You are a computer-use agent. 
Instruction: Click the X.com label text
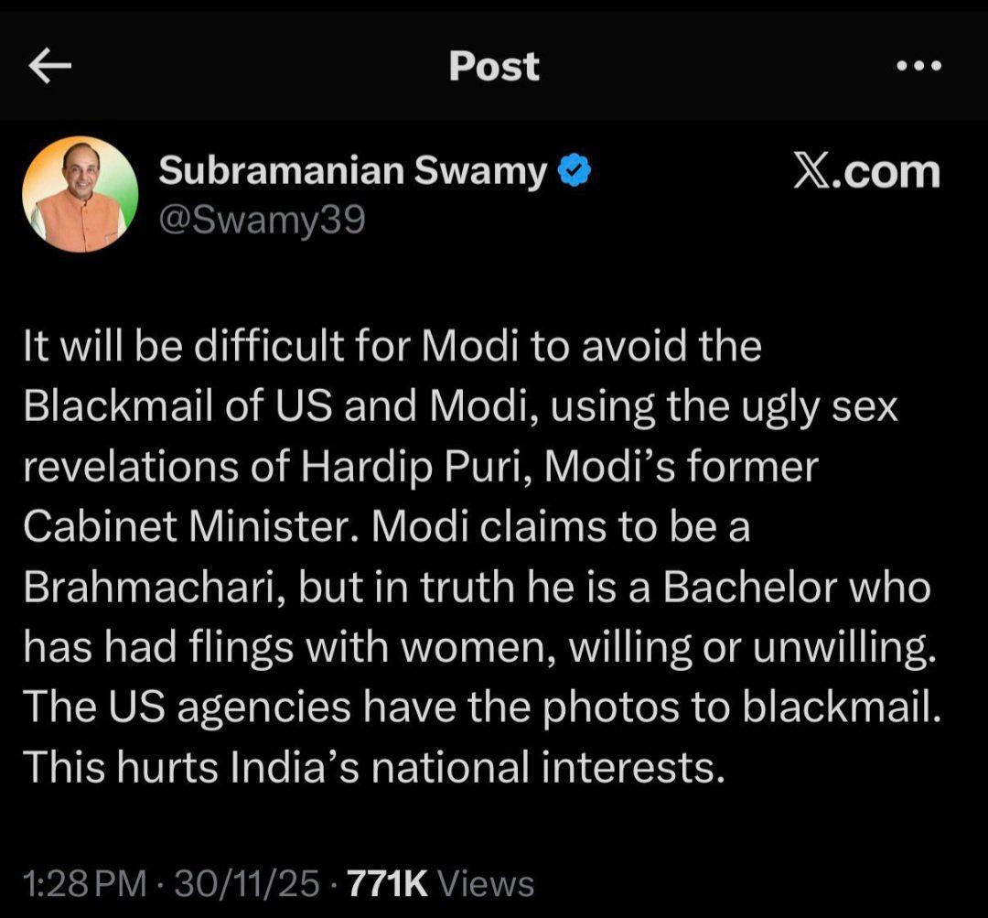pyautogui.click(x=867, y=171)
